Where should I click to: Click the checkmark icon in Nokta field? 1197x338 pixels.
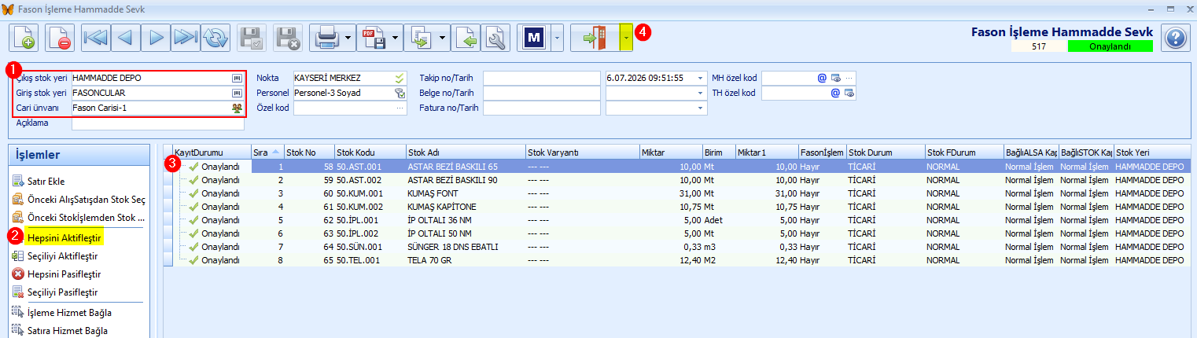click(400, 79)
